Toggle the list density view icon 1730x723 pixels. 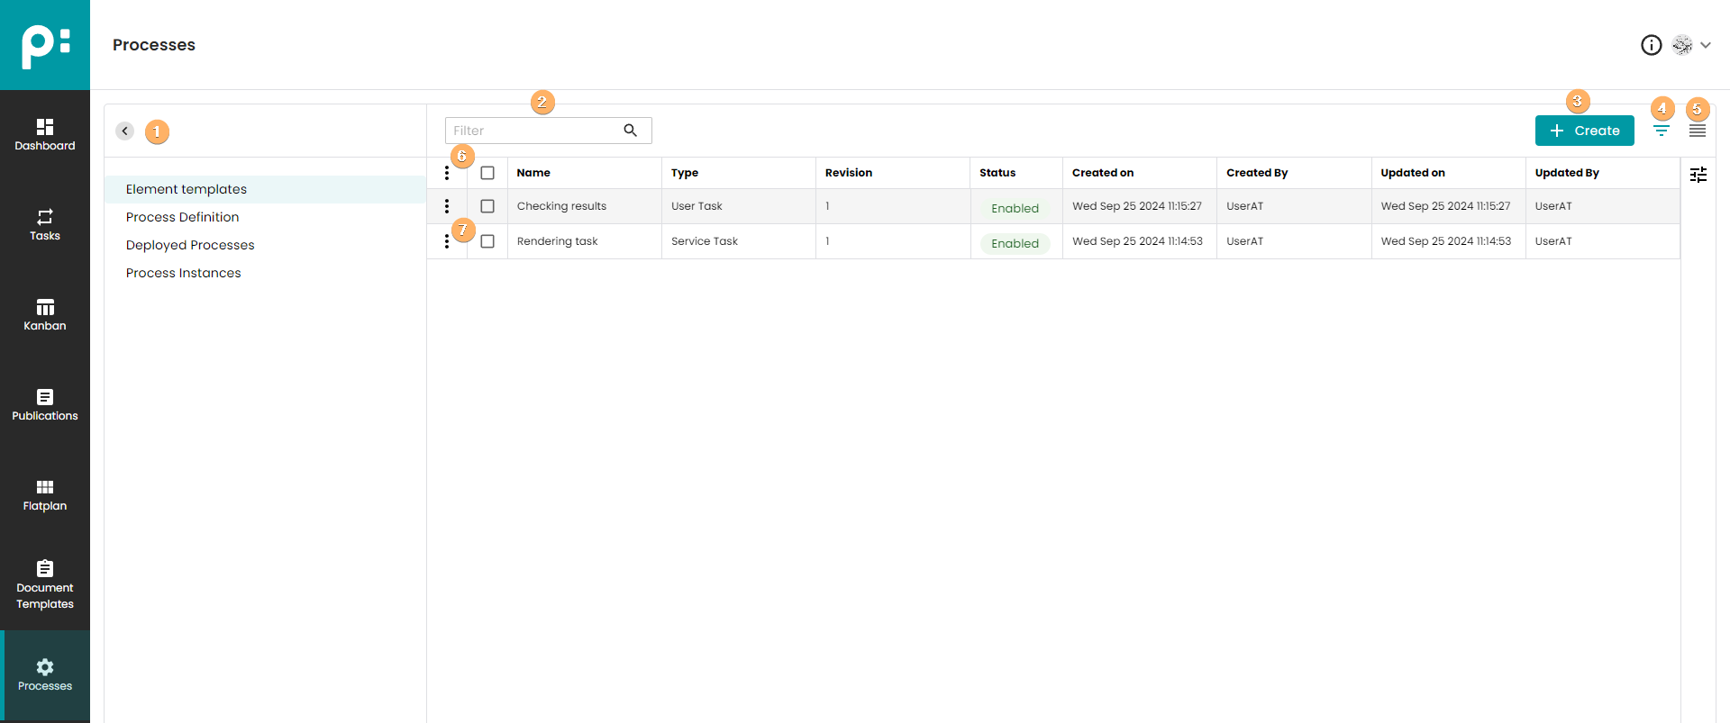point(1698,131)
